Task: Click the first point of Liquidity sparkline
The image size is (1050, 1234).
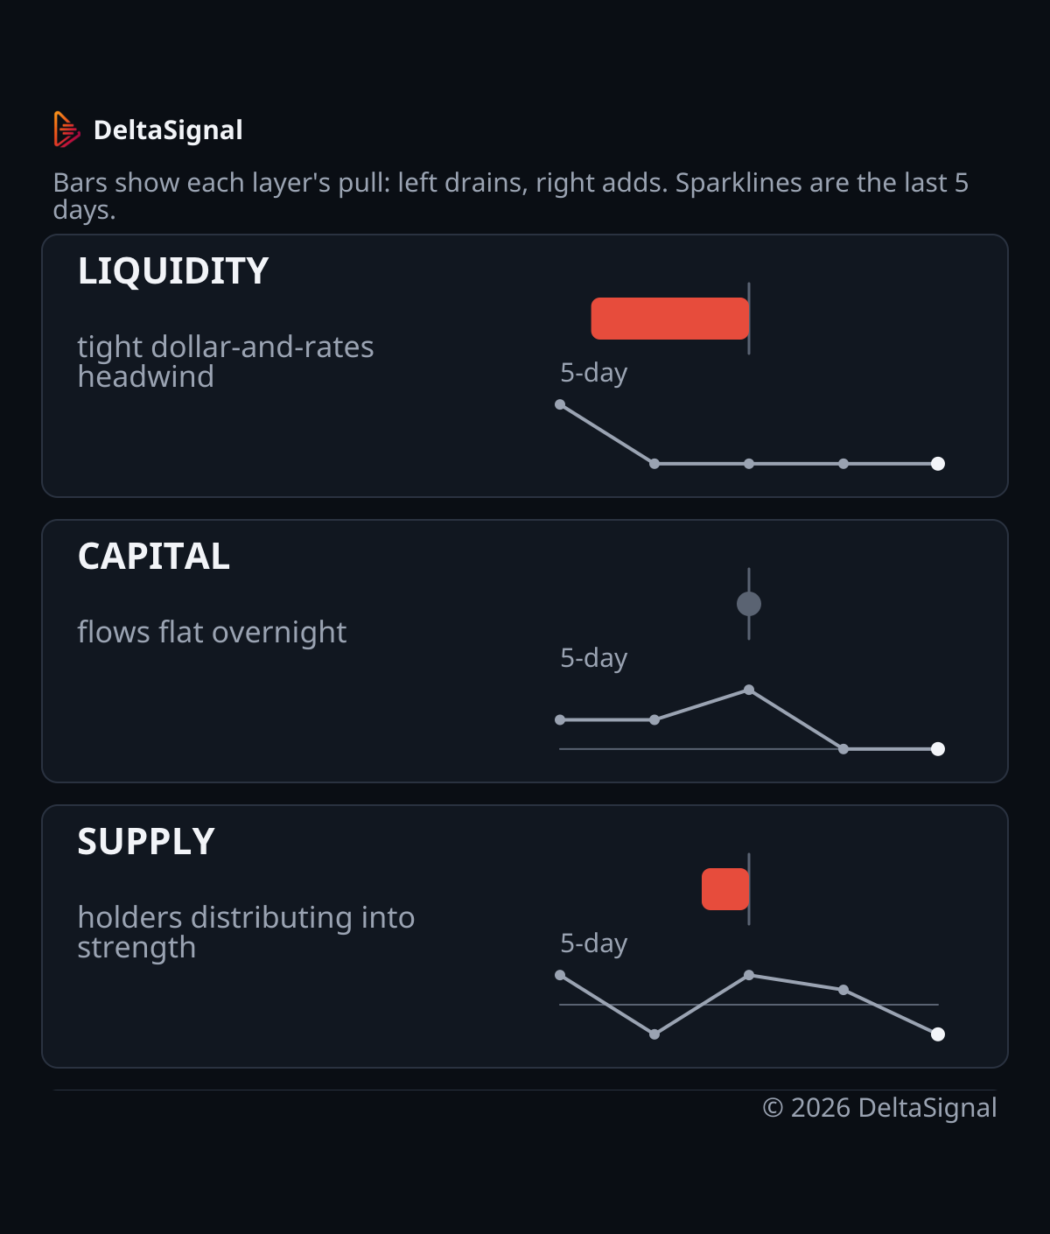Action: tap(560, 404)
